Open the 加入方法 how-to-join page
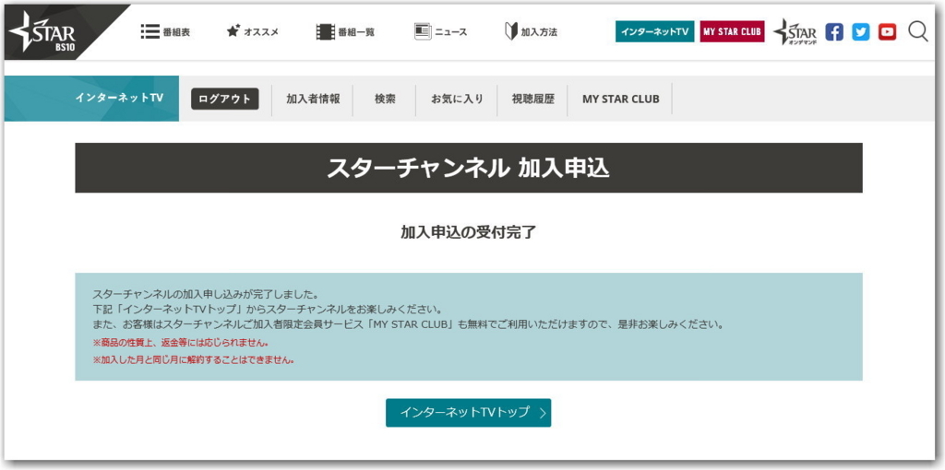This screenshot has width=945, height=470. point(531,32)
